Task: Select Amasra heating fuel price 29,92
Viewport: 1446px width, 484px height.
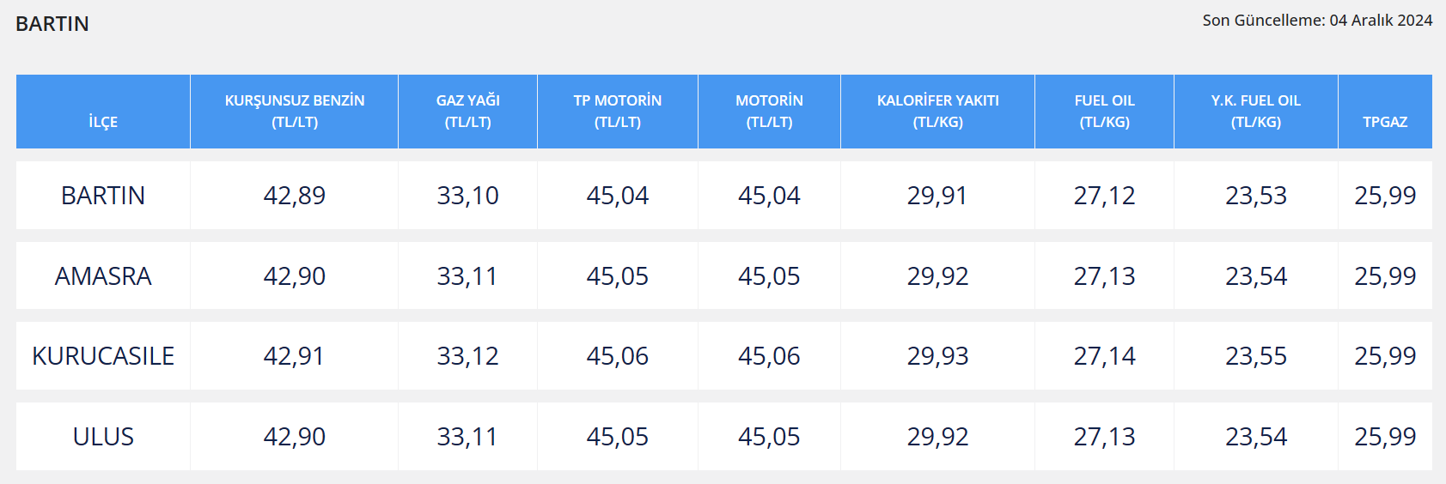Action: pyautogui.click(x=938, y=276)
